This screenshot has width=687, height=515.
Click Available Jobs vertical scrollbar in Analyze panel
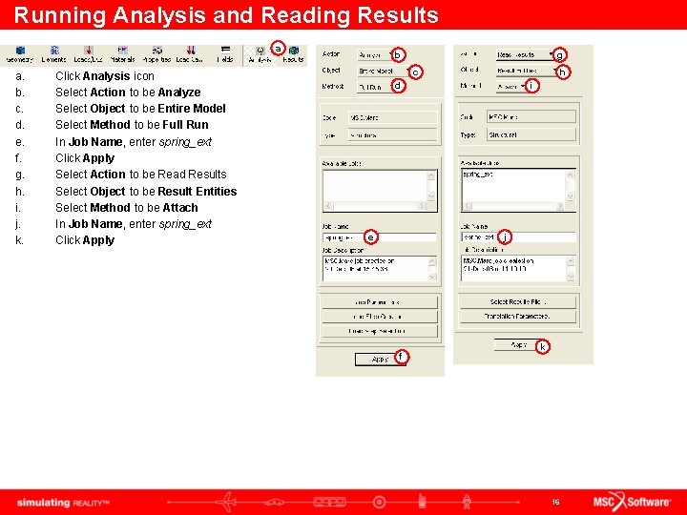431,186
